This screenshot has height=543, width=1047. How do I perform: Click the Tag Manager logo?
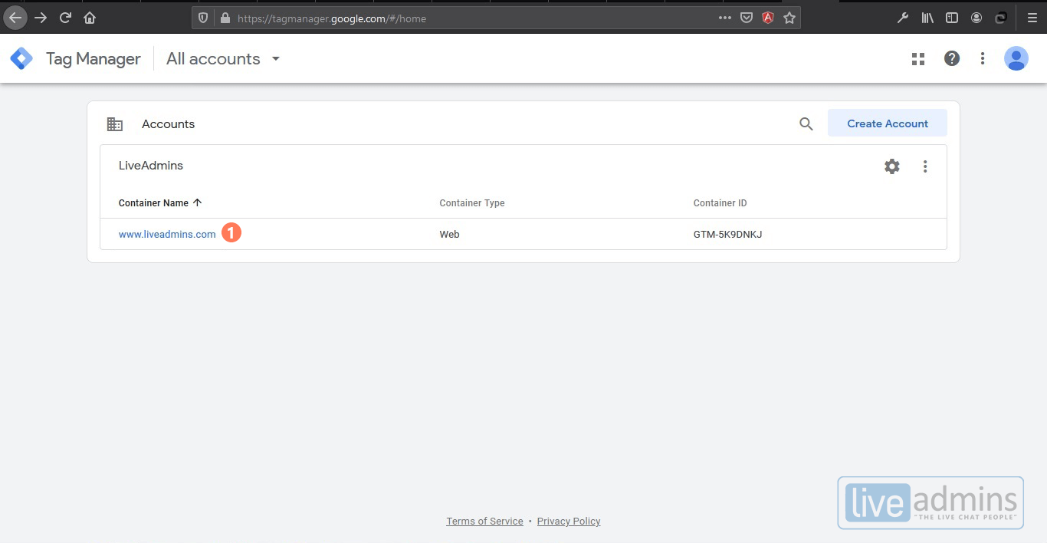coord(21,58)
